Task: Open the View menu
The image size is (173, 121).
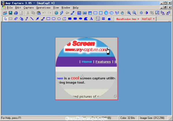Action: pyautogui.click(x=56, y=7)
